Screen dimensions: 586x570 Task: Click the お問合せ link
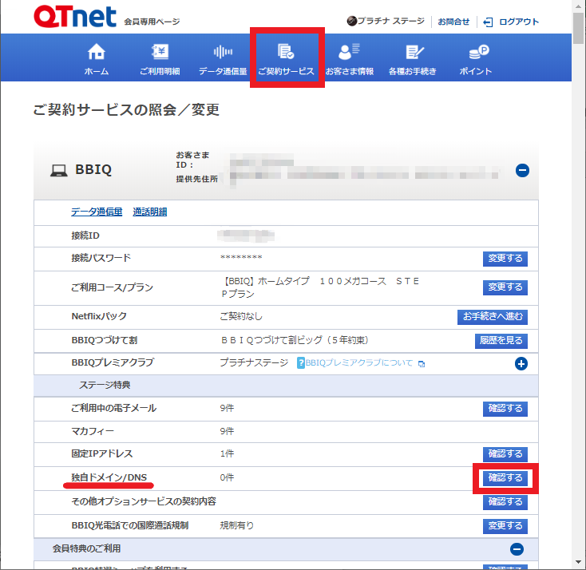[453, 22]
